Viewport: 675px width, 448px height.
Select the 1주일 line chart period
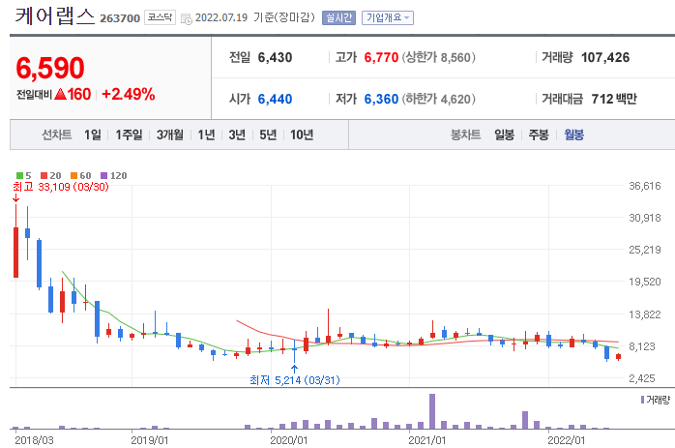point(129,134)
